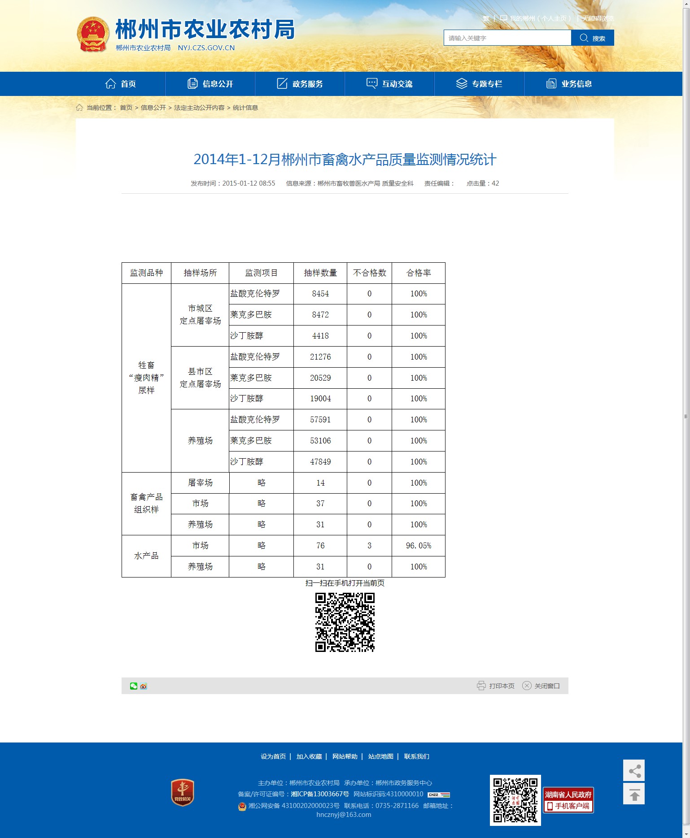Open the 业务信息 navigation menu item
Screen dimensions: 690x838
569,84
